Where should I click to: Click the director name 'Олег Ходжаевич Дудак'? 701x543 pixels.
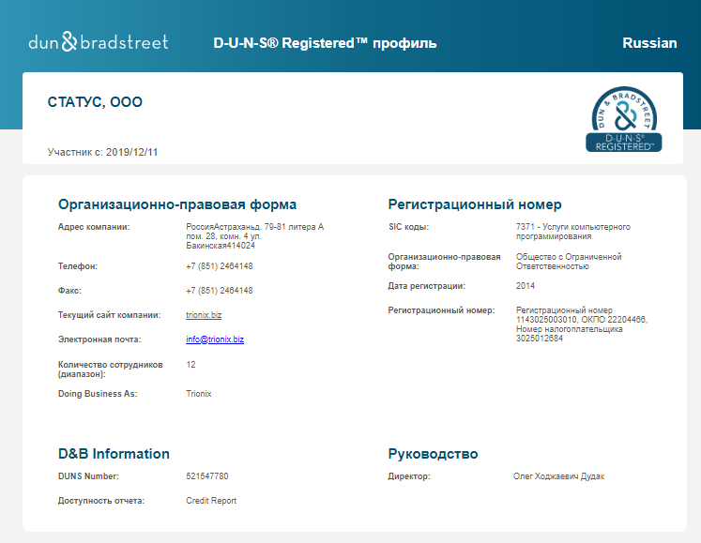[559, 476]
